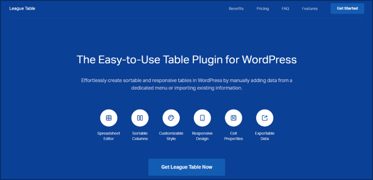This screenshot has height=180, width=373.
Task: Click the League Table site logo
Action: [x=22, y=8]
